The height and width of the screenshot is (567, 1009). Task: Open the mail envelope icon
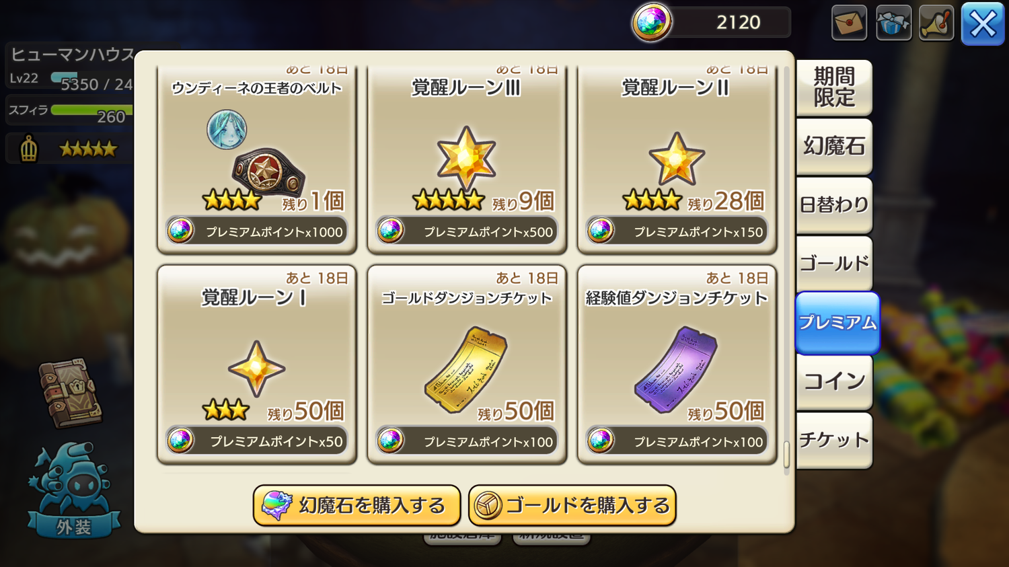(849, 23)
